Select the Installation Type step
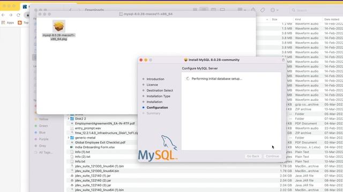Screen dimensions: 343x192 coord(159,96)
